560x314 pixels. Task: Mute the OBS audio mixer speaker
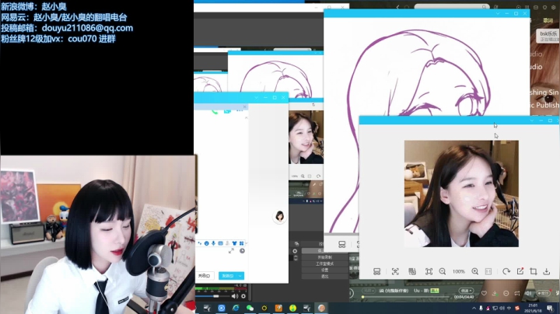[x=235, y=296]
